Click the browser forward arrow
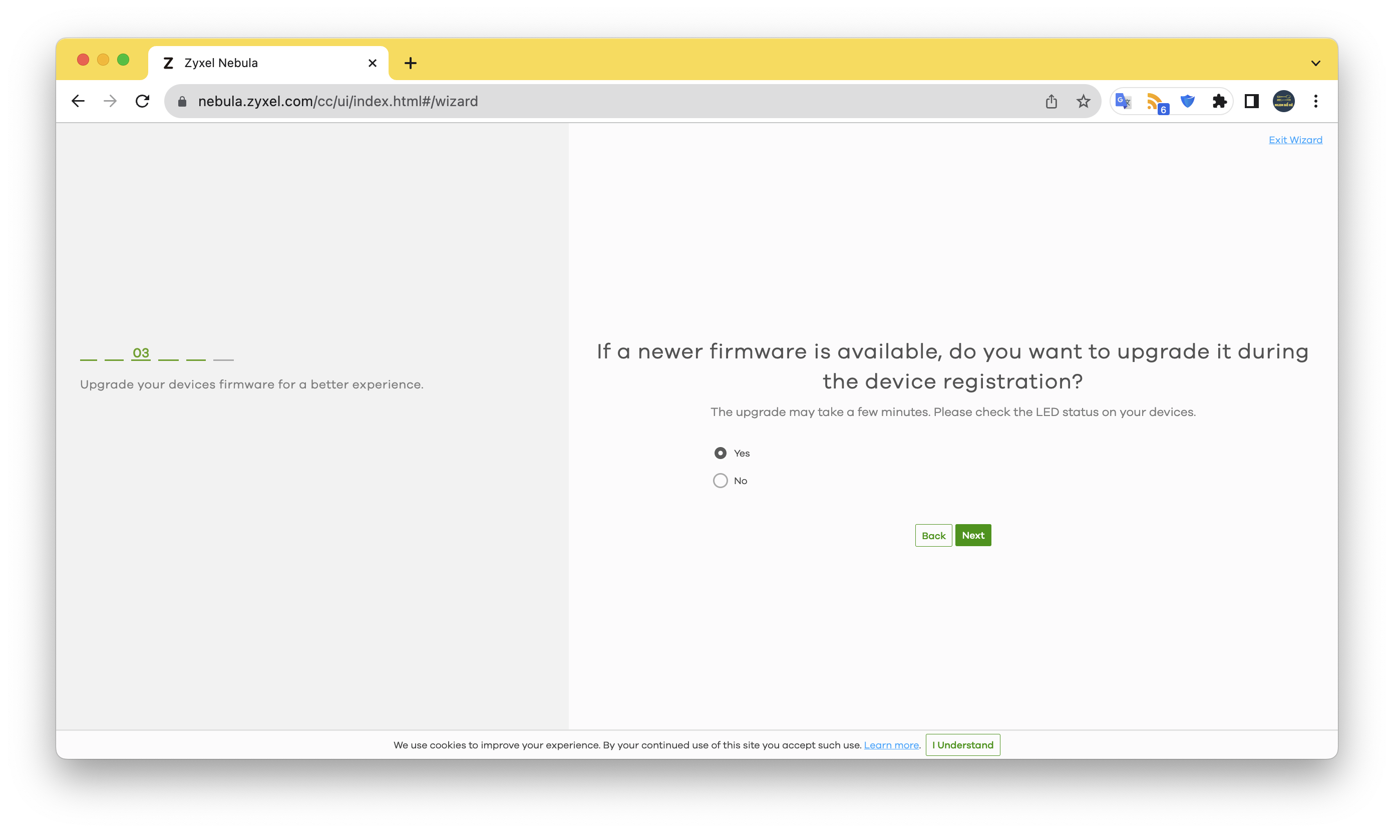Viewport: 1394px width, 833px height. (111, 101)
